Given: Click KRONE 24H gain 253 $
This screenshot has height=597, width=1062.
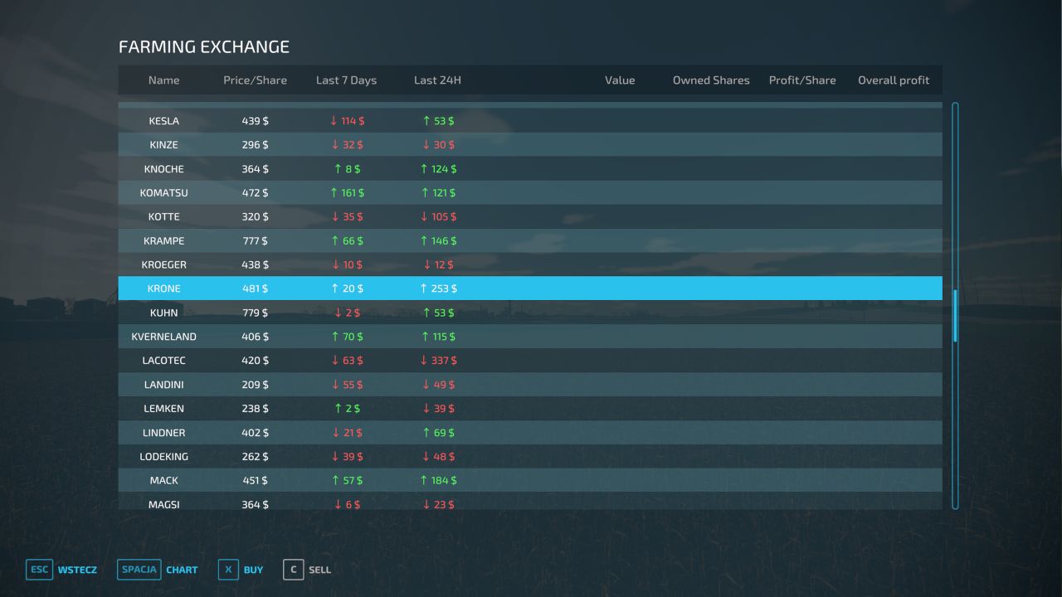Looking at the screenshot, I should (x=438, y=289).
